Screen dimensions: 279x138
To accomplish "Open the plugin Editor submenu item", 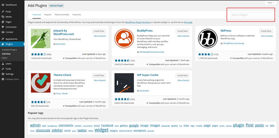I will click(5, 58).
